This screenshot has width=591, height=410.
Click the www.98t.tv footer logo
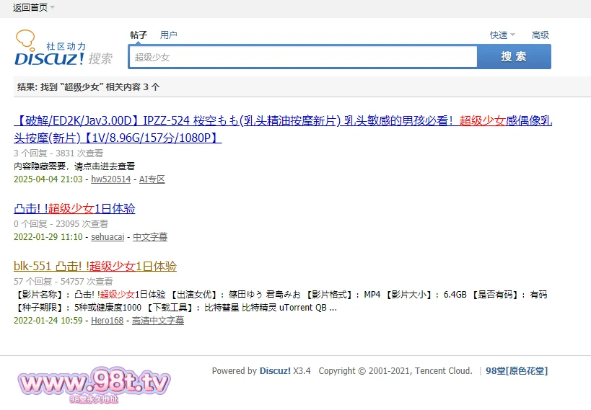pyautogui.click(x=93, y=384)
